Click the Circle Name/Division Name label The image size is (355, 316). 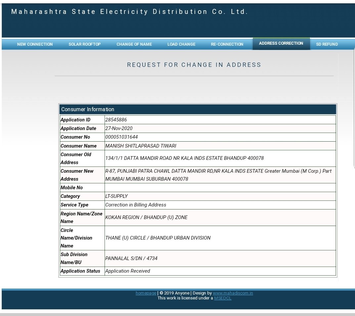pyautogui.click(x=76, y=238)
